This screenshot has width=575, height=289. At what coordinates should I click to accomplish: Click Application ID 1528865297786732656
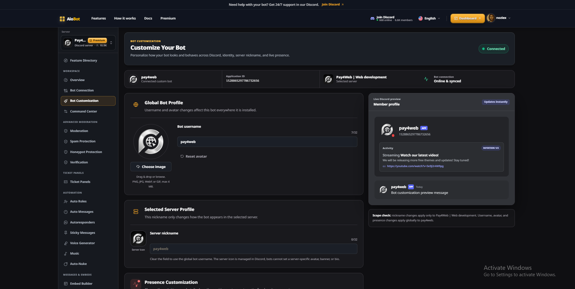[242, 81]
